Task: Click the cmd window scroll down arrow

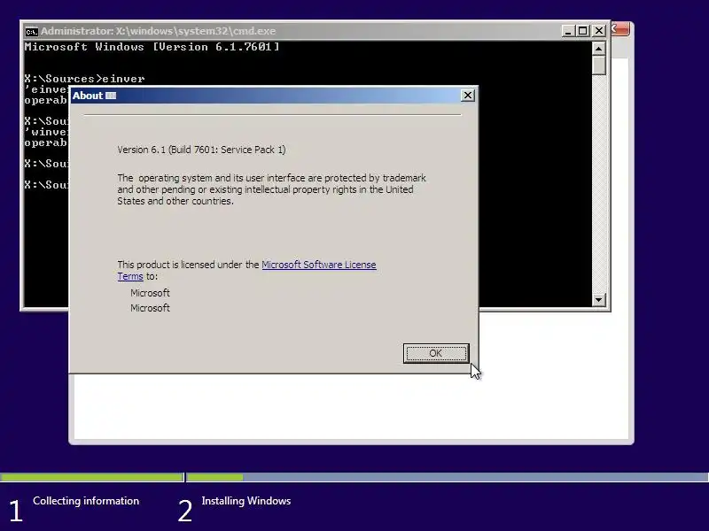Action: coord(599,299)
